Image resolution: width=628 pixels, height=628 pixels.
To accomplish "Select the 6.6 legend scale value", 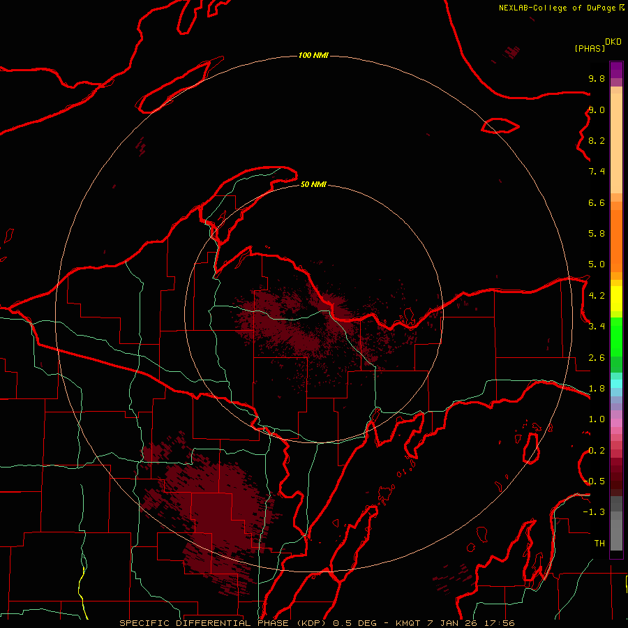I will [x=597, y=202].
